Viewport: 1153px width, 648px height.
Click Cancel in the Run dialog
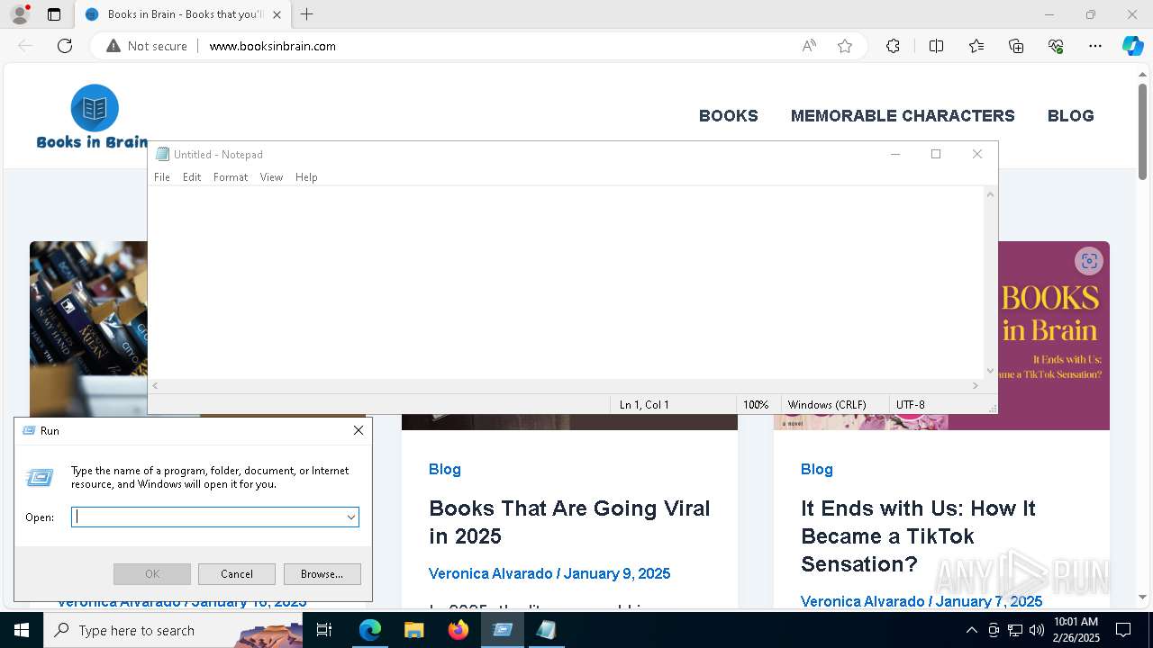[237, 574]
